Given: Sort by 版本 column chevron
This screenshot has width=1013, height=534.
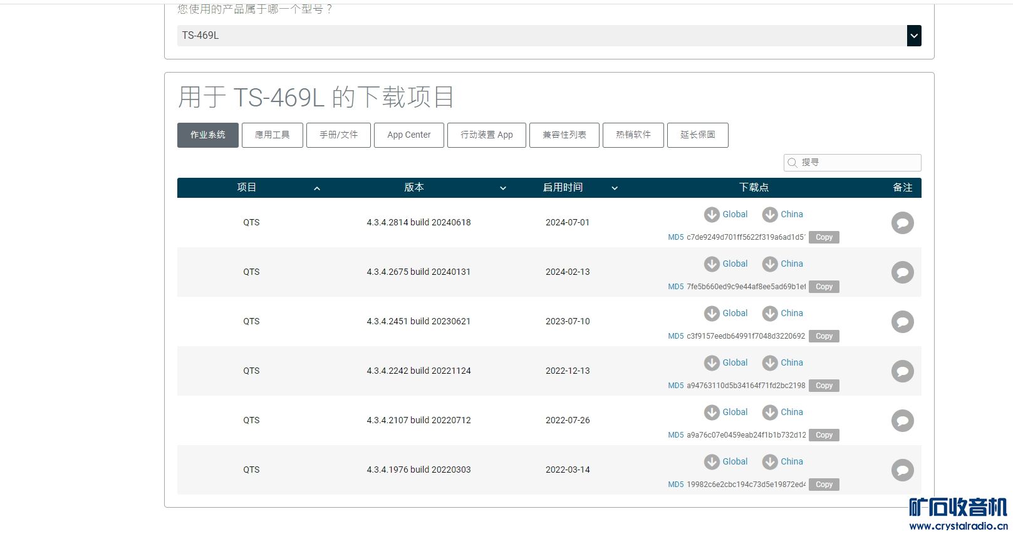Looking at the screenshot, I should (x=502, y=188).
